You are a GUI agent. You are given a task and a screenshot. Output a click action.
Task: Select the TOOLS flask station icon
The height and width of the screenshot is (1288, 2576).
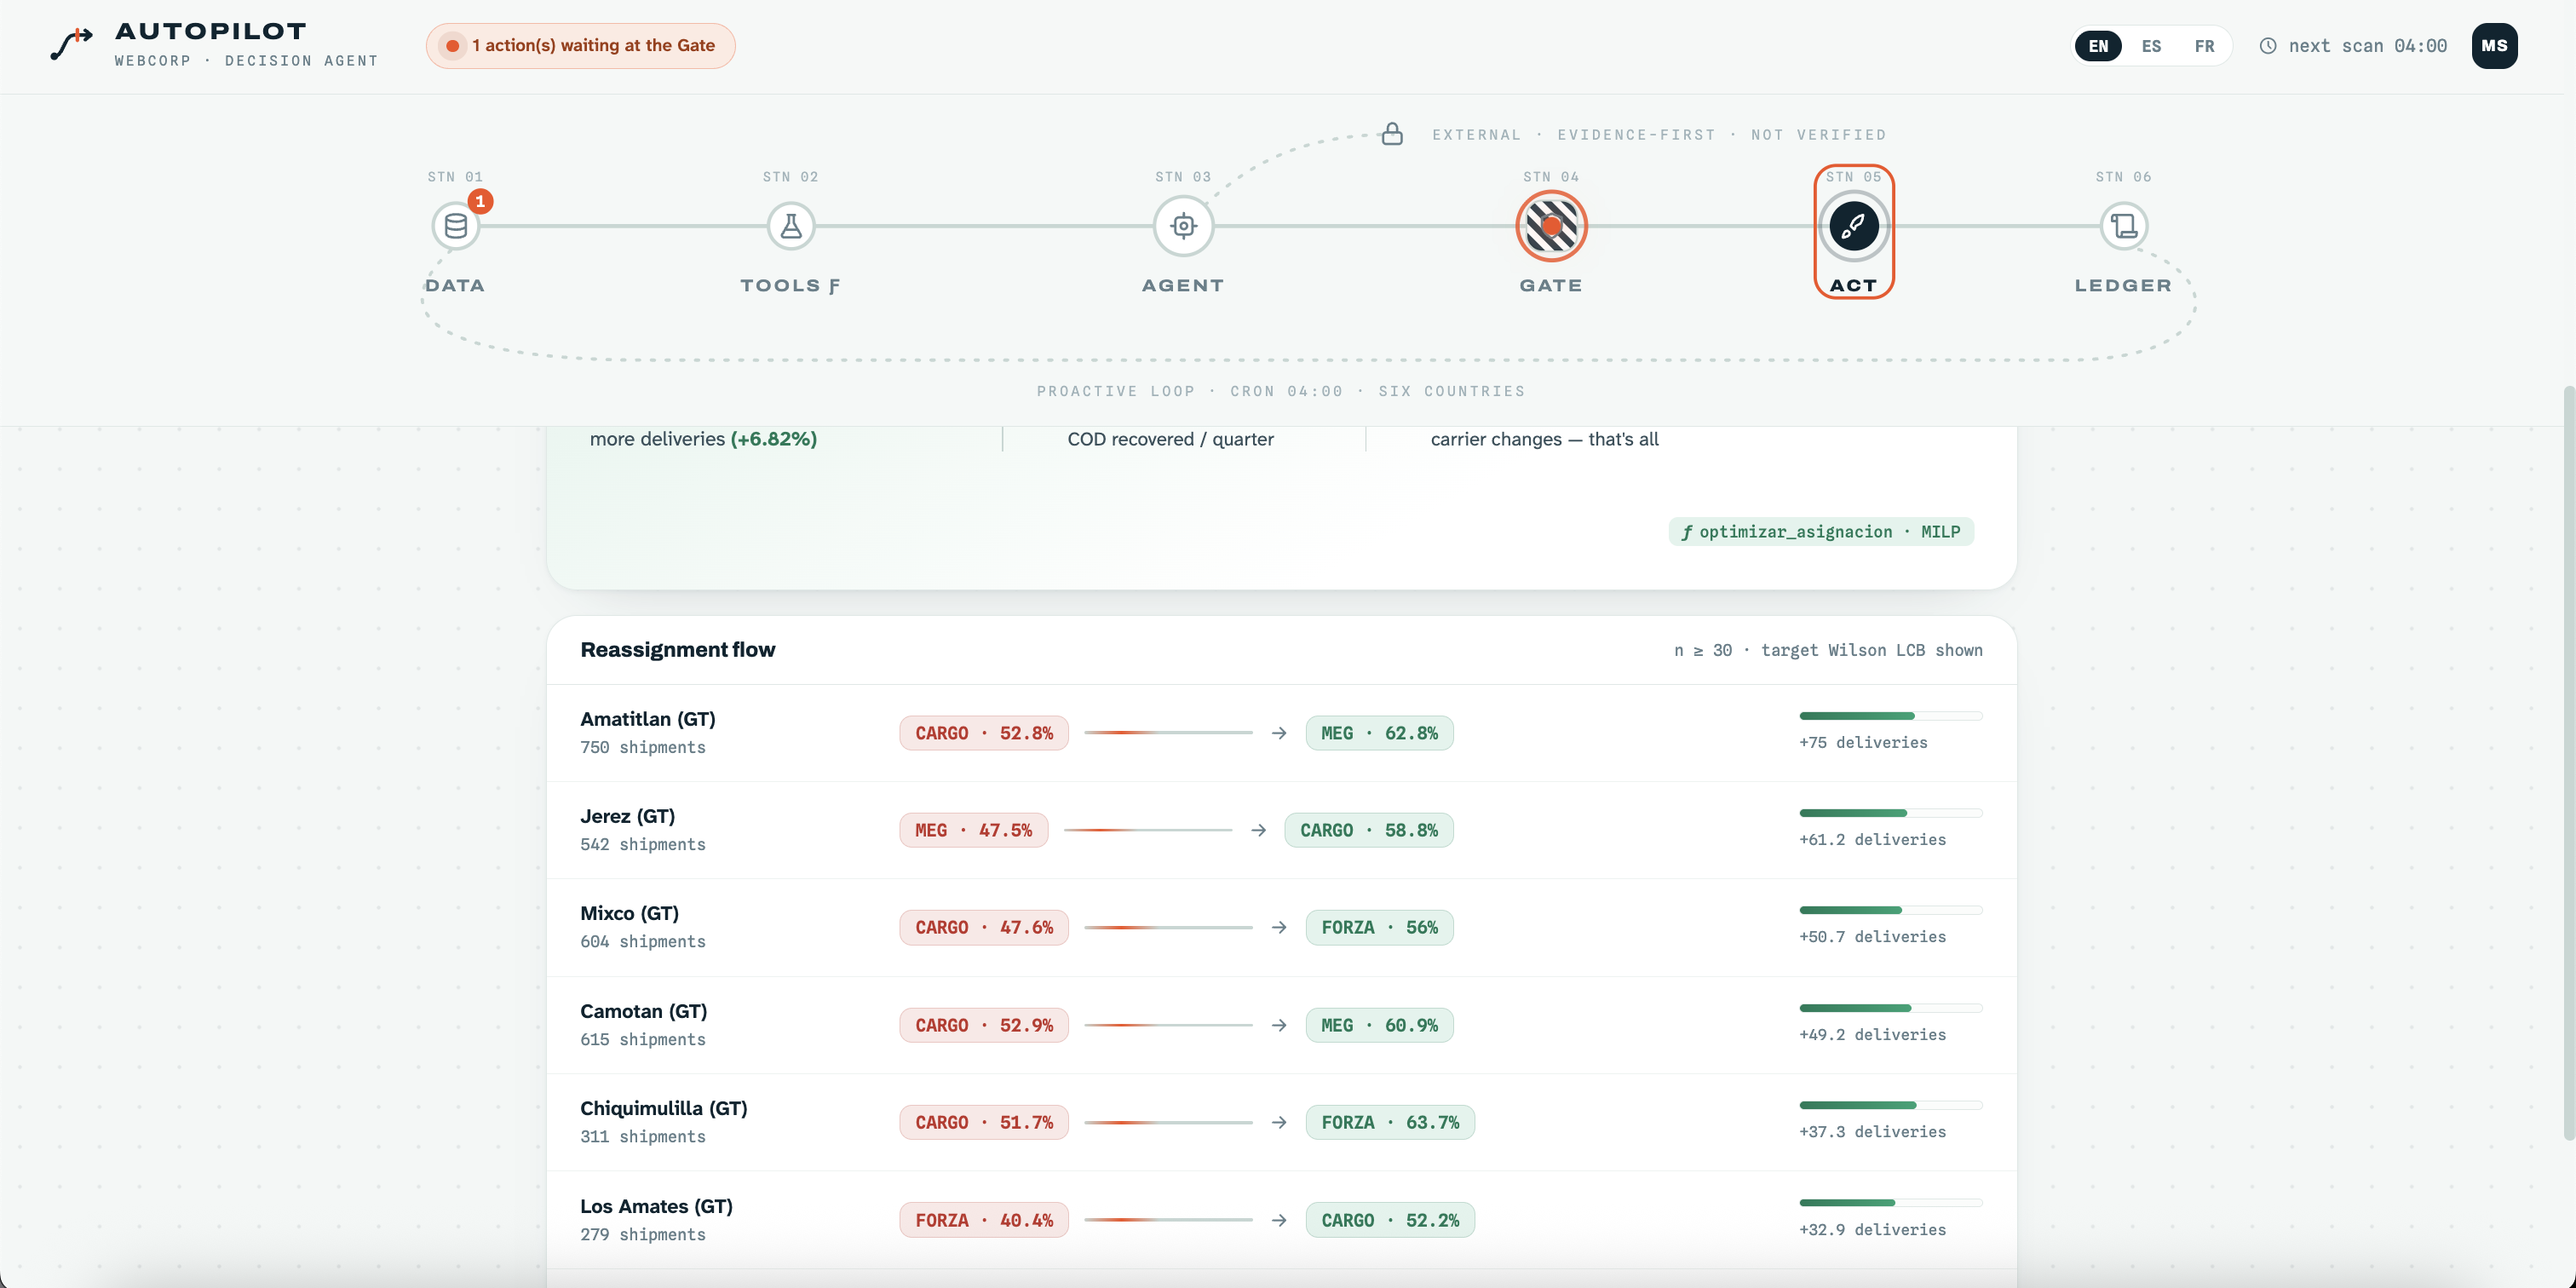[x=790, y=226]
